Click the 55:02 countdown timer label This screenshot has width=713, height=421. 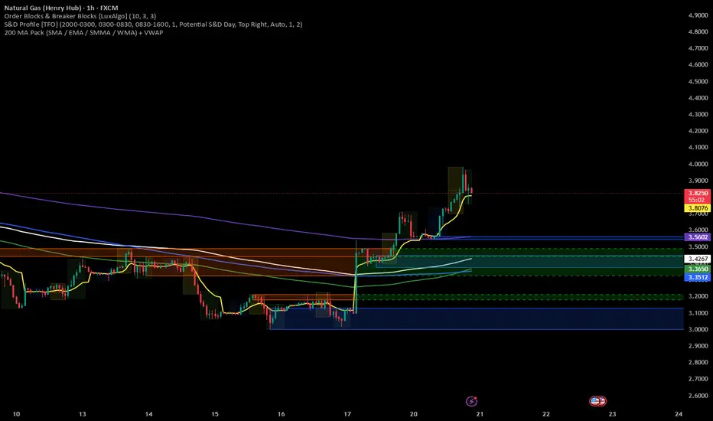tap(697, 200)
